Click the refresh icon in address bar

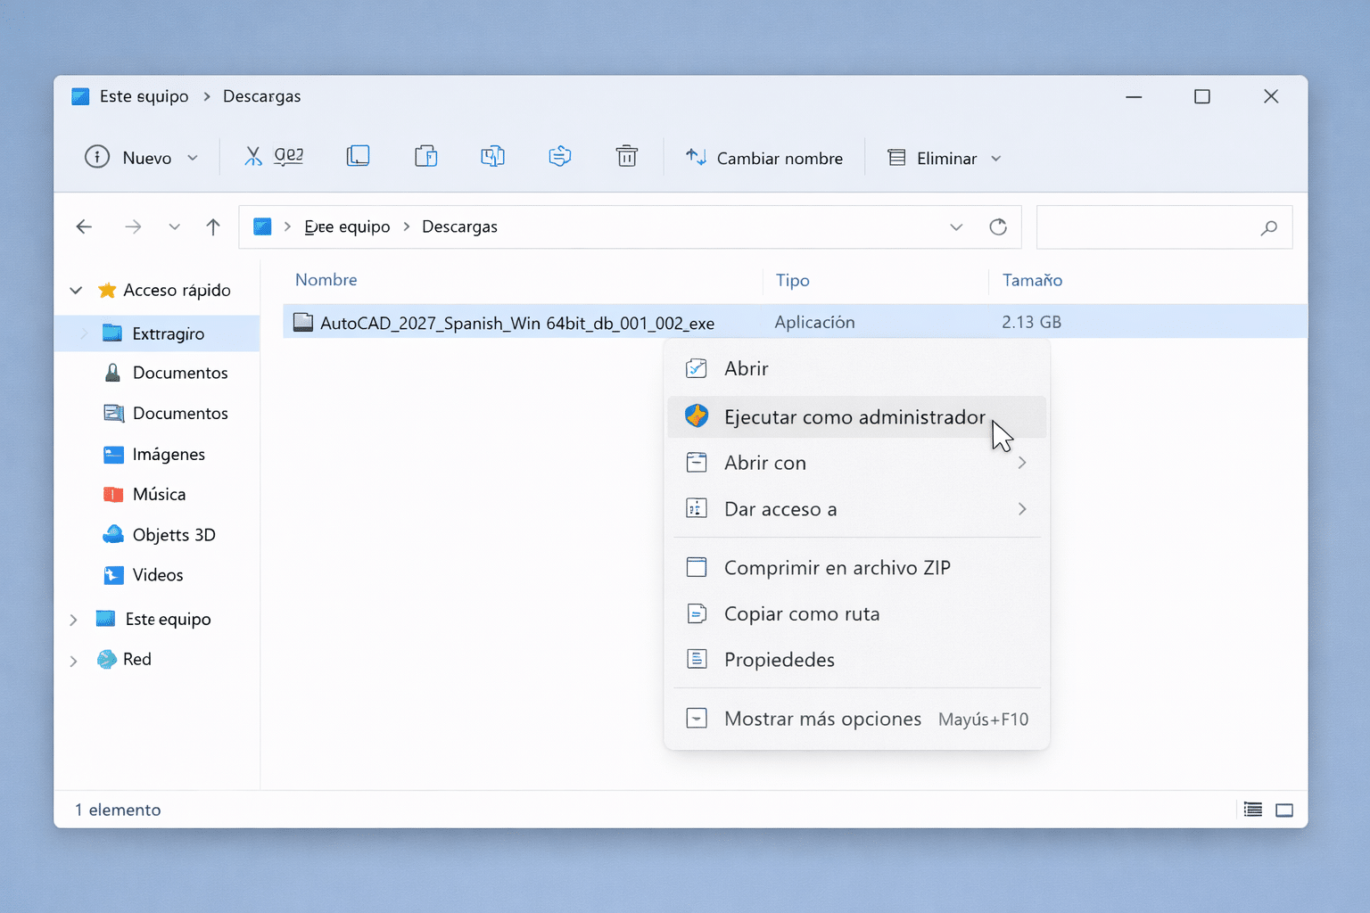coord(998,226)
